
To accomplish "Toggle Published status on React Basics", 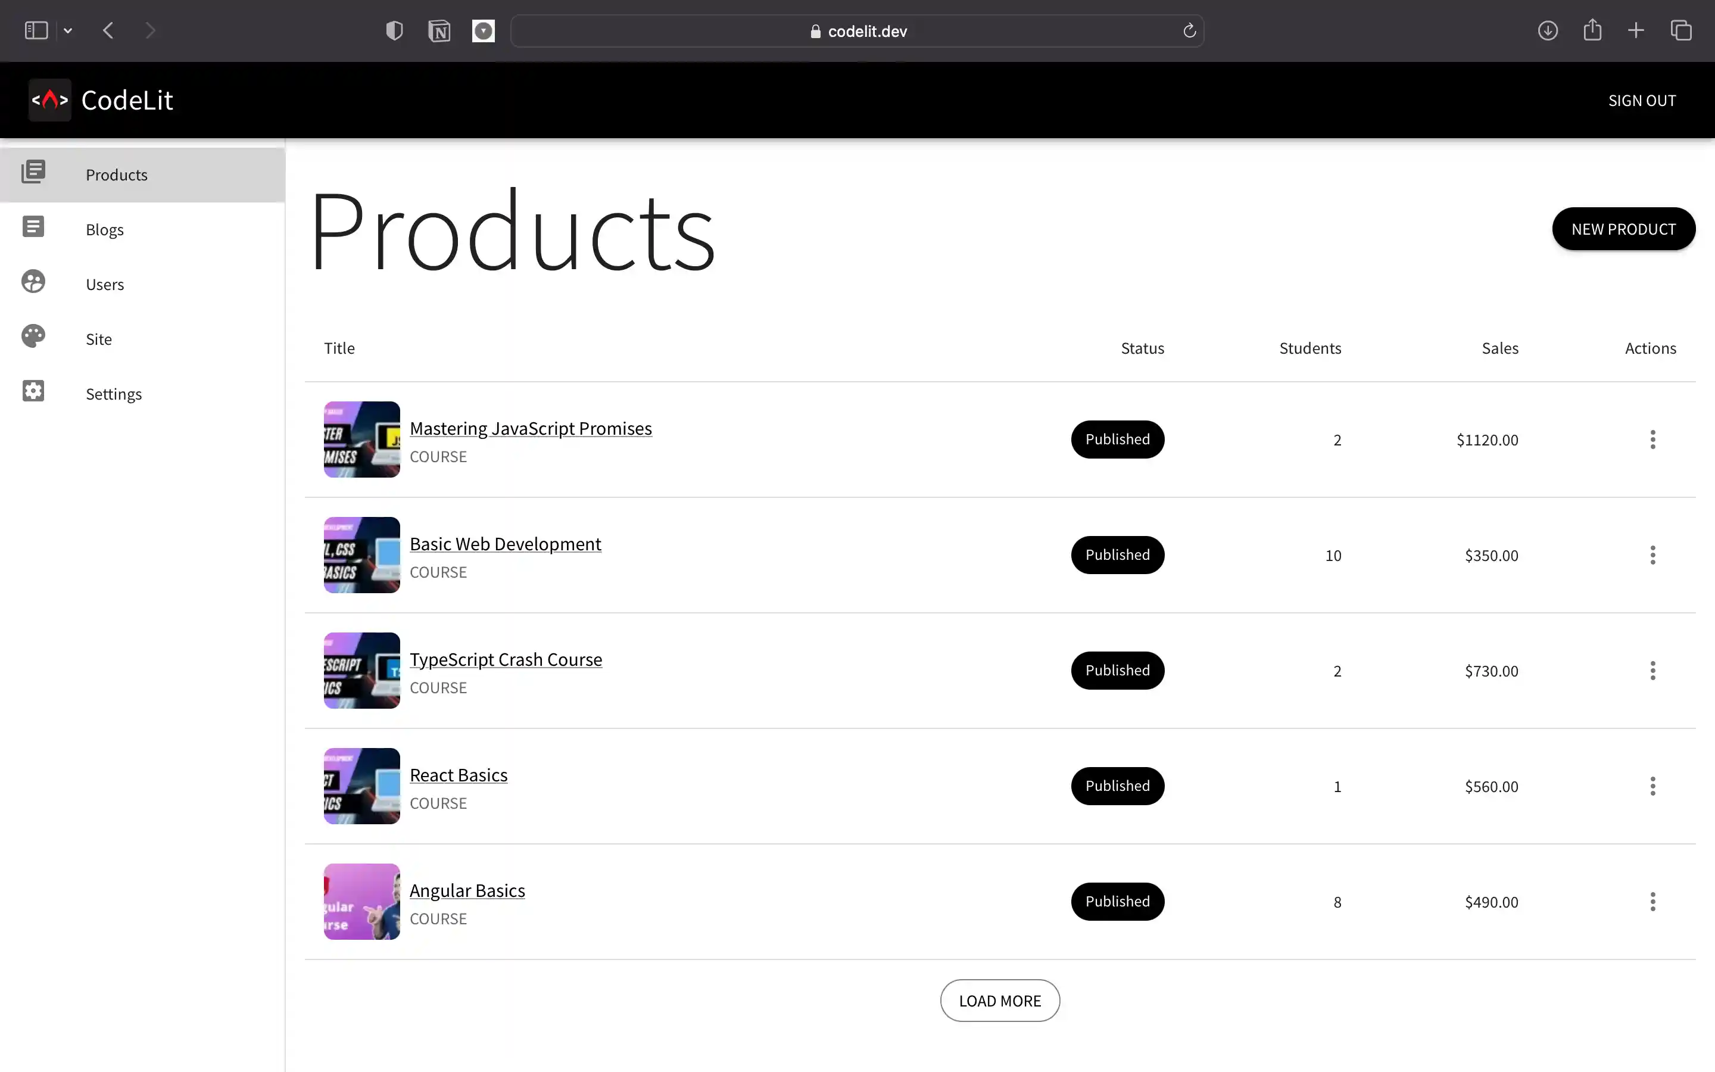I will pyautogui.click(x=1117, y=786).
